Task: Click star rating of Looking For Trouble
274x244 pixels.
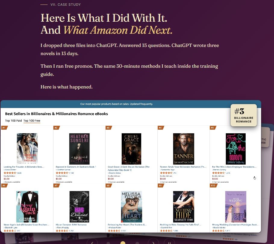Action: [x=10, y=173]
